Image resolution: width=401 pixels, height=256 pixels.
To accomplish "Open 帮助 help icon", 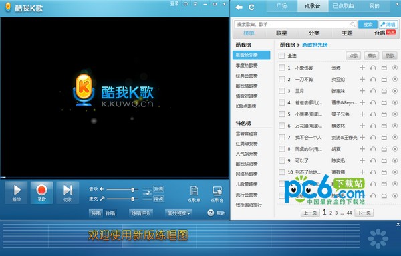I will point(211,213).
